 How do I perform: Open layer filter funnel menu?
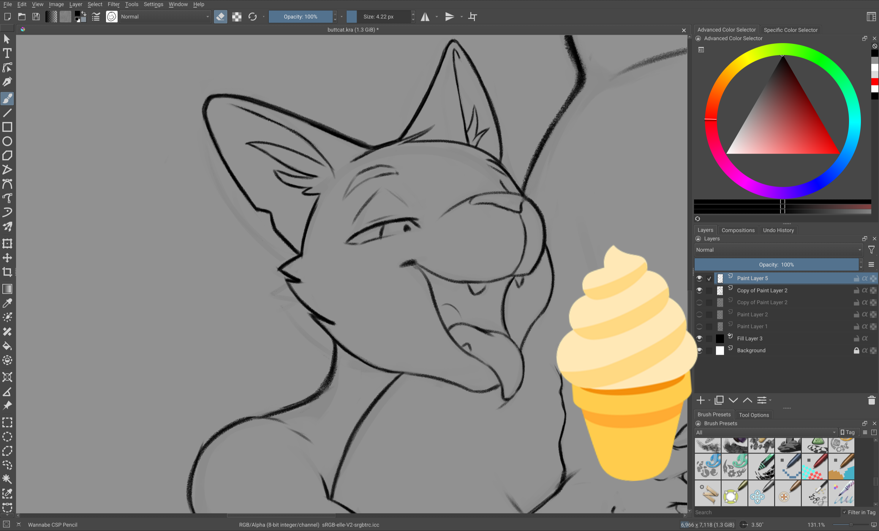(871, 250)
